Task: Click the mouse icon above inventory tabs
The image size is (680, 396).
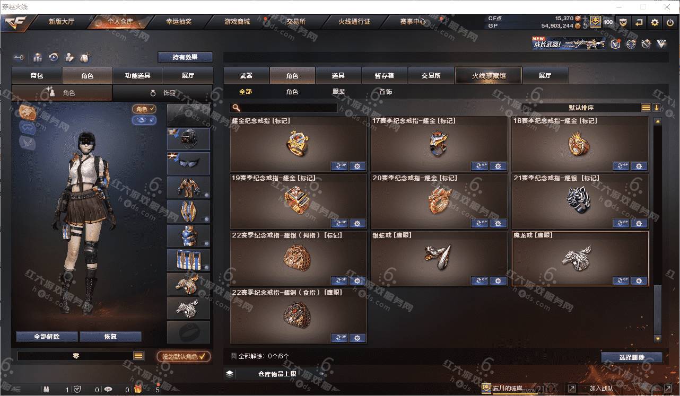Action: point(85,57)
